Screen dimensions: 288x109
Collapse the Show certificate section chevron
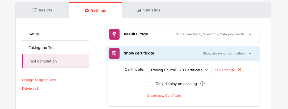pyautogui.click(x=250, y=53)
